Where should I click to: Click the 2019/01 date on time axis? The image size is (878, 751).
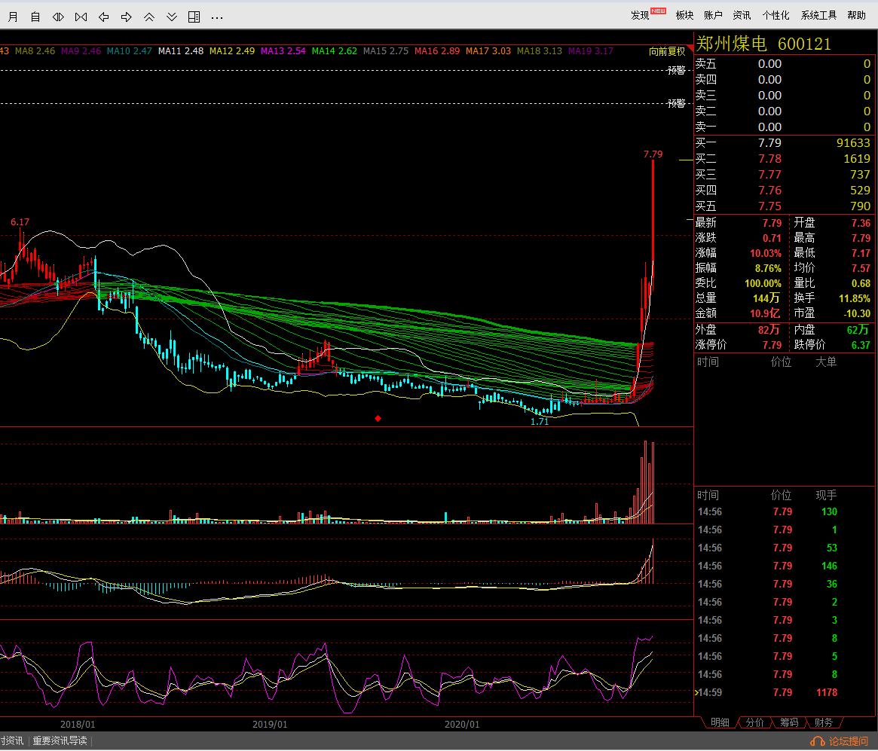point(270,725)
